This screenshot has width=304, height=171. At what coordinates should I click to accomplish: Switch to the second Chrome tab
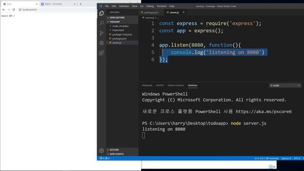pos(58,4)
